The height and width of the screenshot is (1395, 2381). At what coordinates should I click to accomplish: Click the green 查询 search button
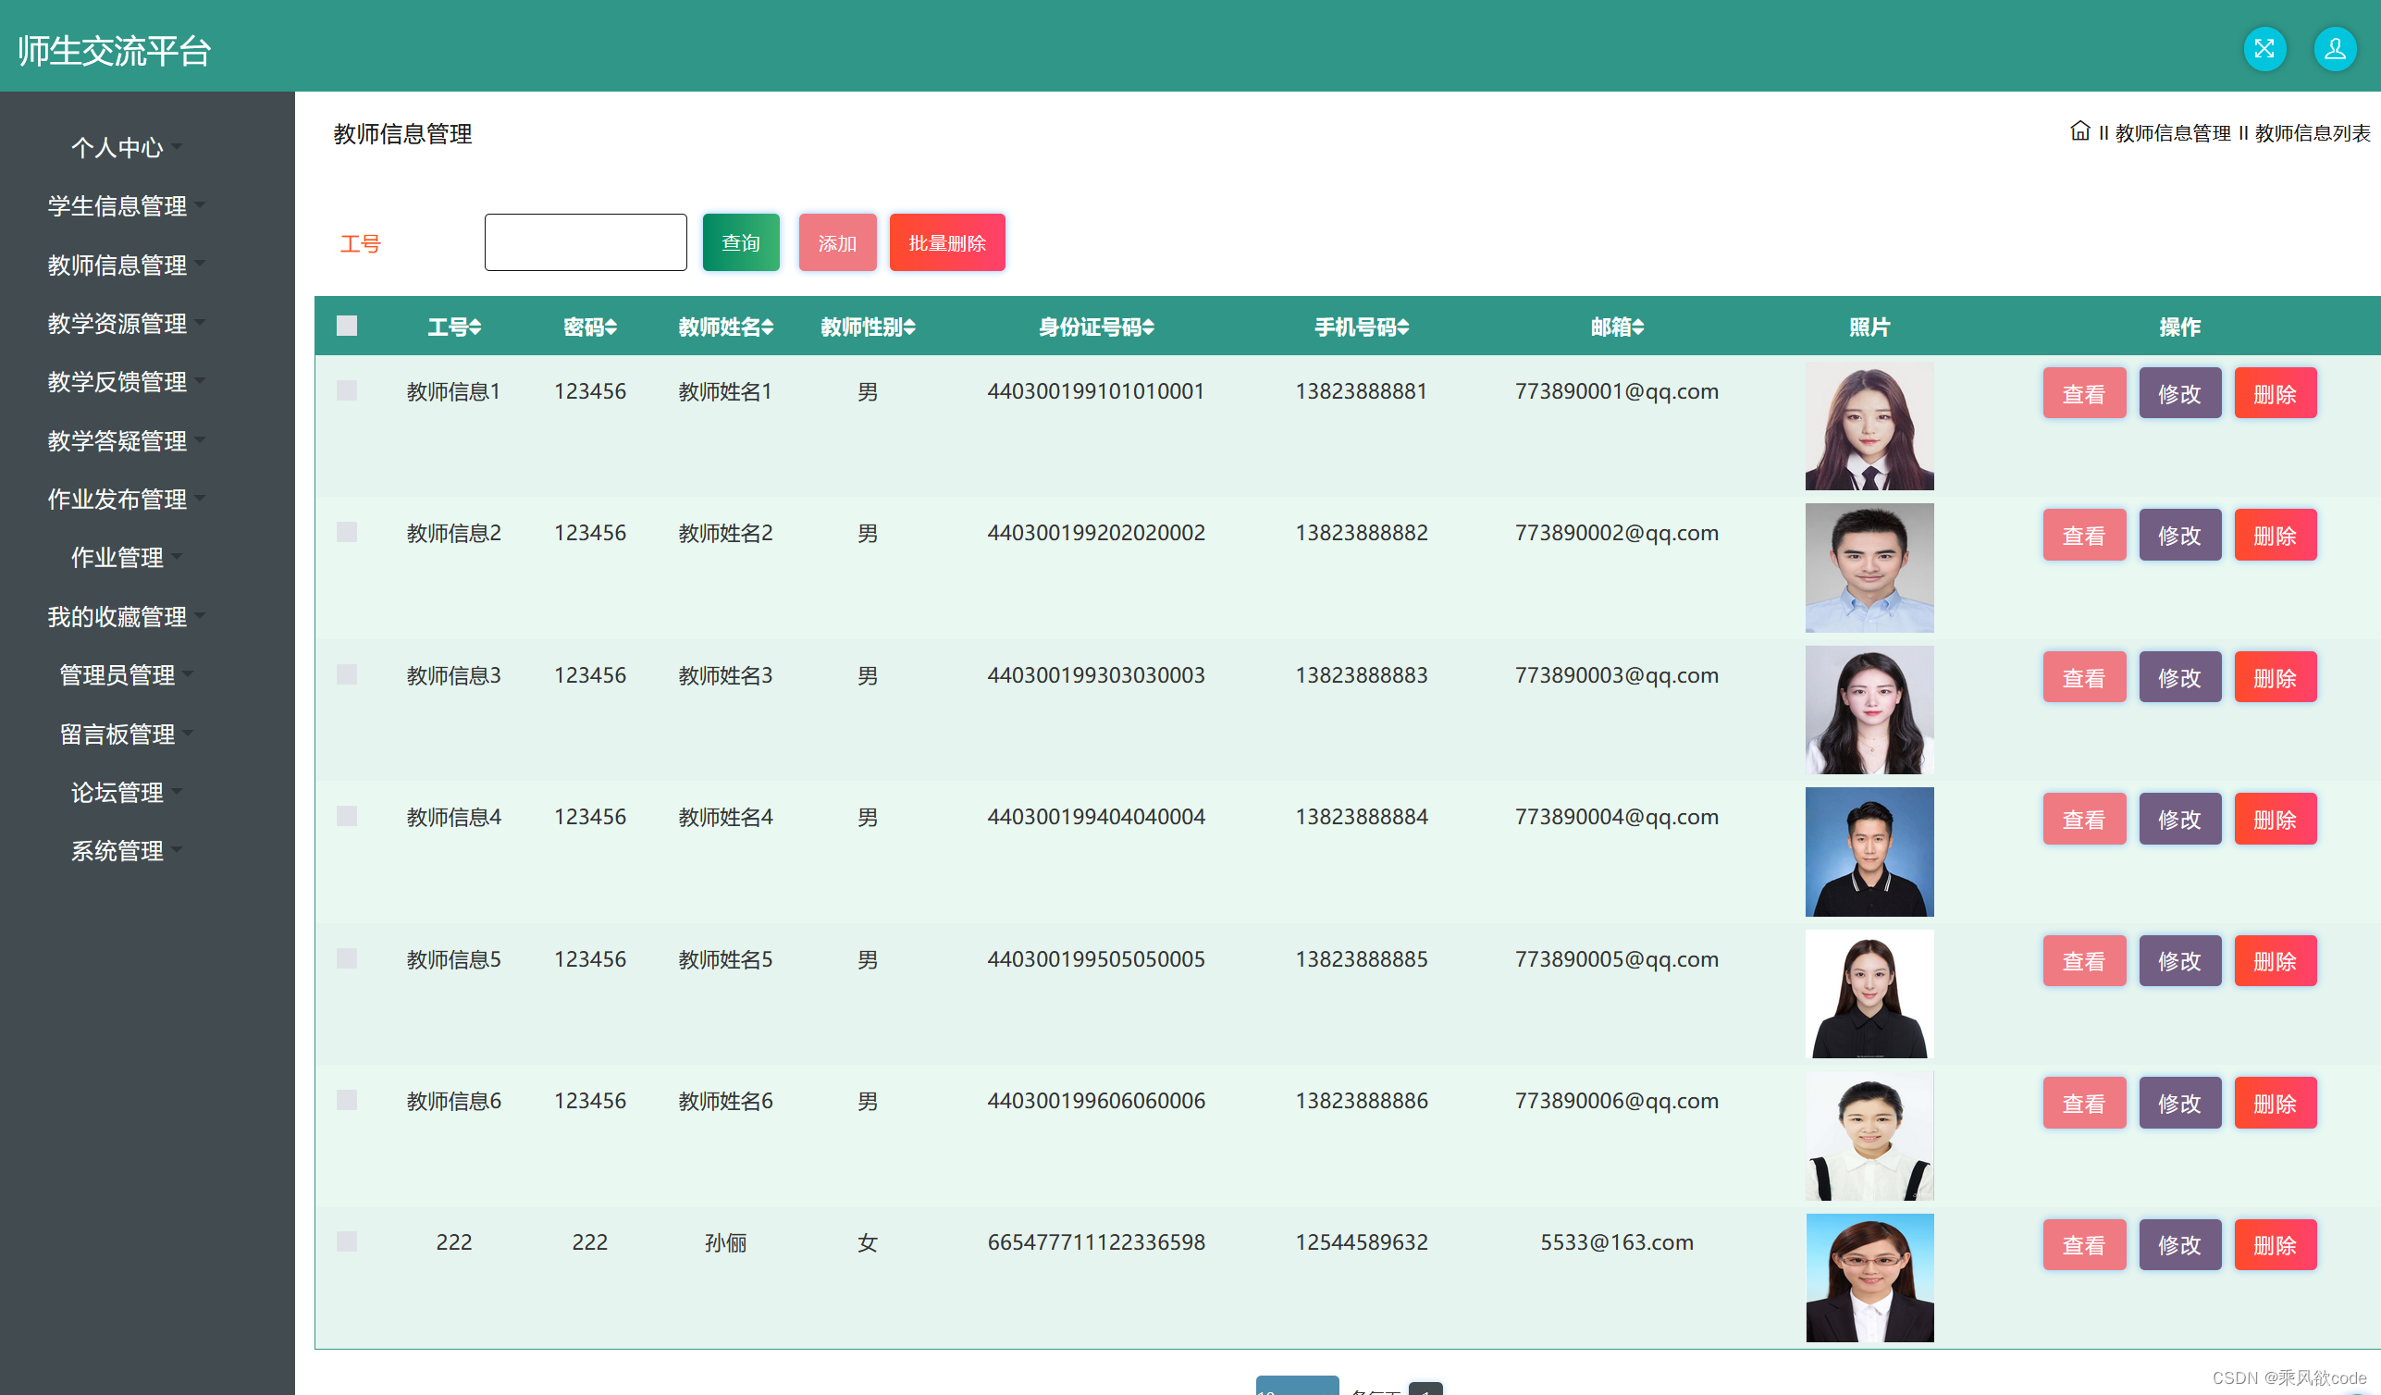(741, 243)
